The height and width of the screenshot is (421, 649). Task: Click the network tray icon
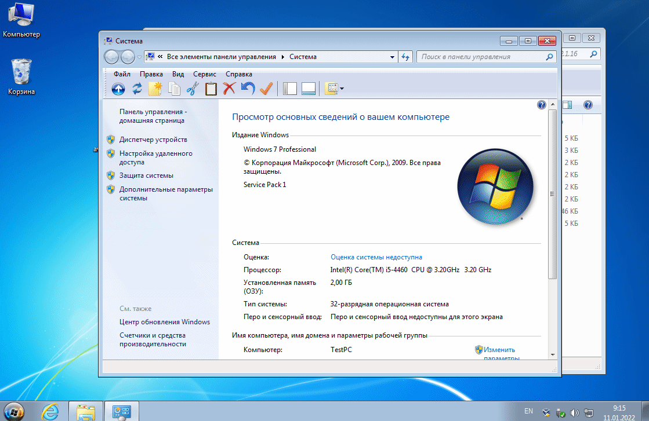click(x=589, y=413)
